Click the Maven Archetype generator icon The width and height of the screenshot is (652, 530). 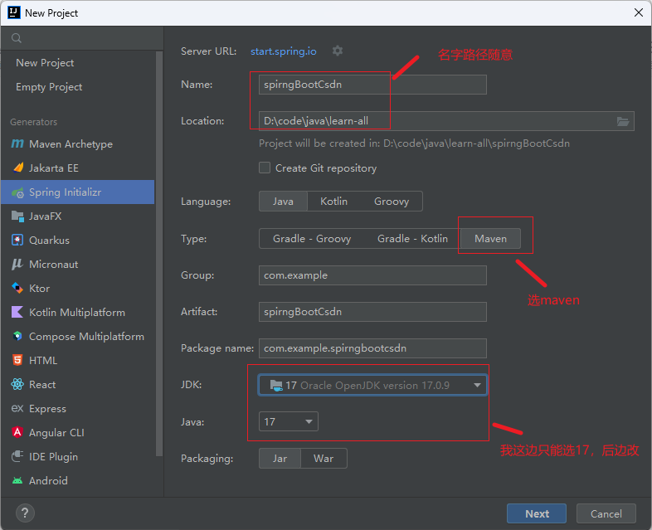[17, 143]
